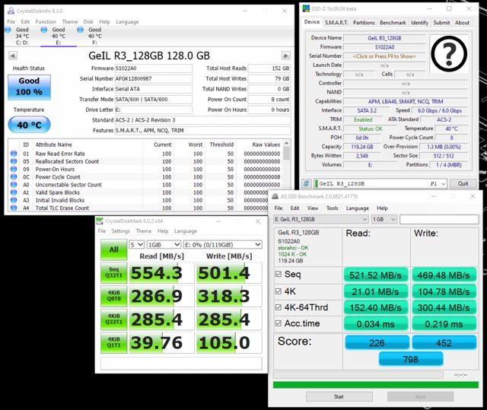Click the question mark drive logo in SSD-Z

pos(451,56)
